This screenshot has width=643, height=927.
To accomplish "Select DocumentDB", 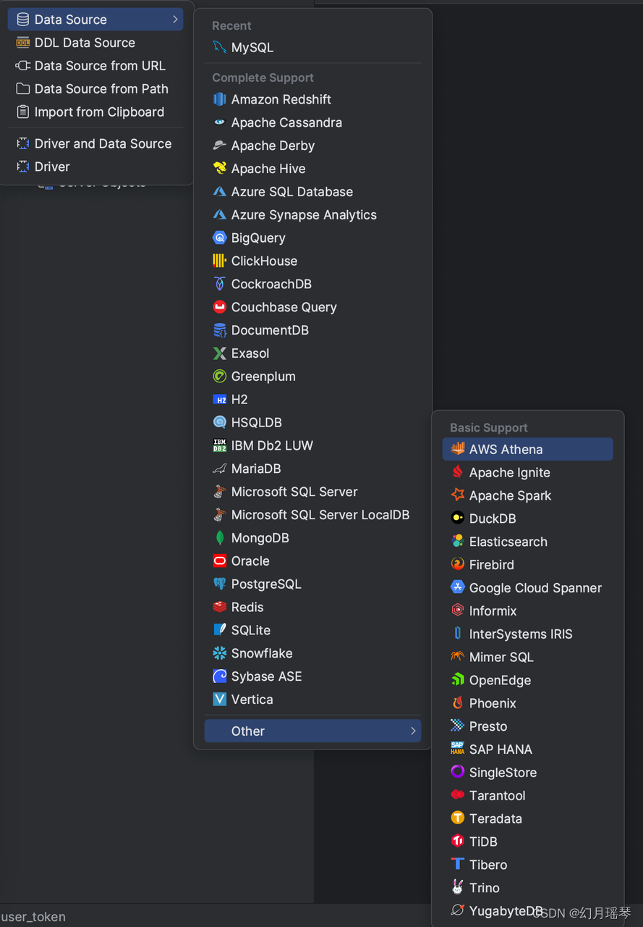I will 312,330.
